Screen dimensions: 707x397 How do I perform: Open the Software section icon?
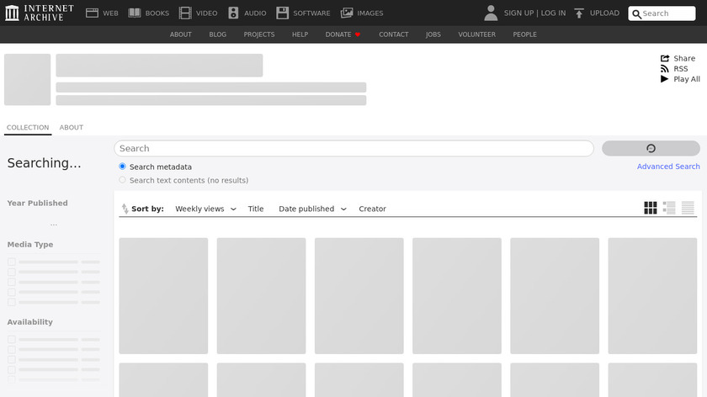point(283,13)
